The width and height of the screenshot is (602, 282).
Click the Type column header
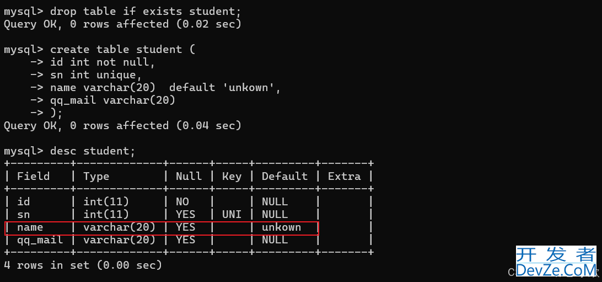[96, 177]
